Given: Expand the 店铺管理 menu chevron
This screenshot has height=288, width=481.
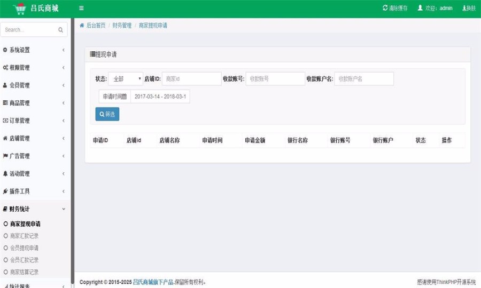Looking at the screenshot, I should (64, 138).
